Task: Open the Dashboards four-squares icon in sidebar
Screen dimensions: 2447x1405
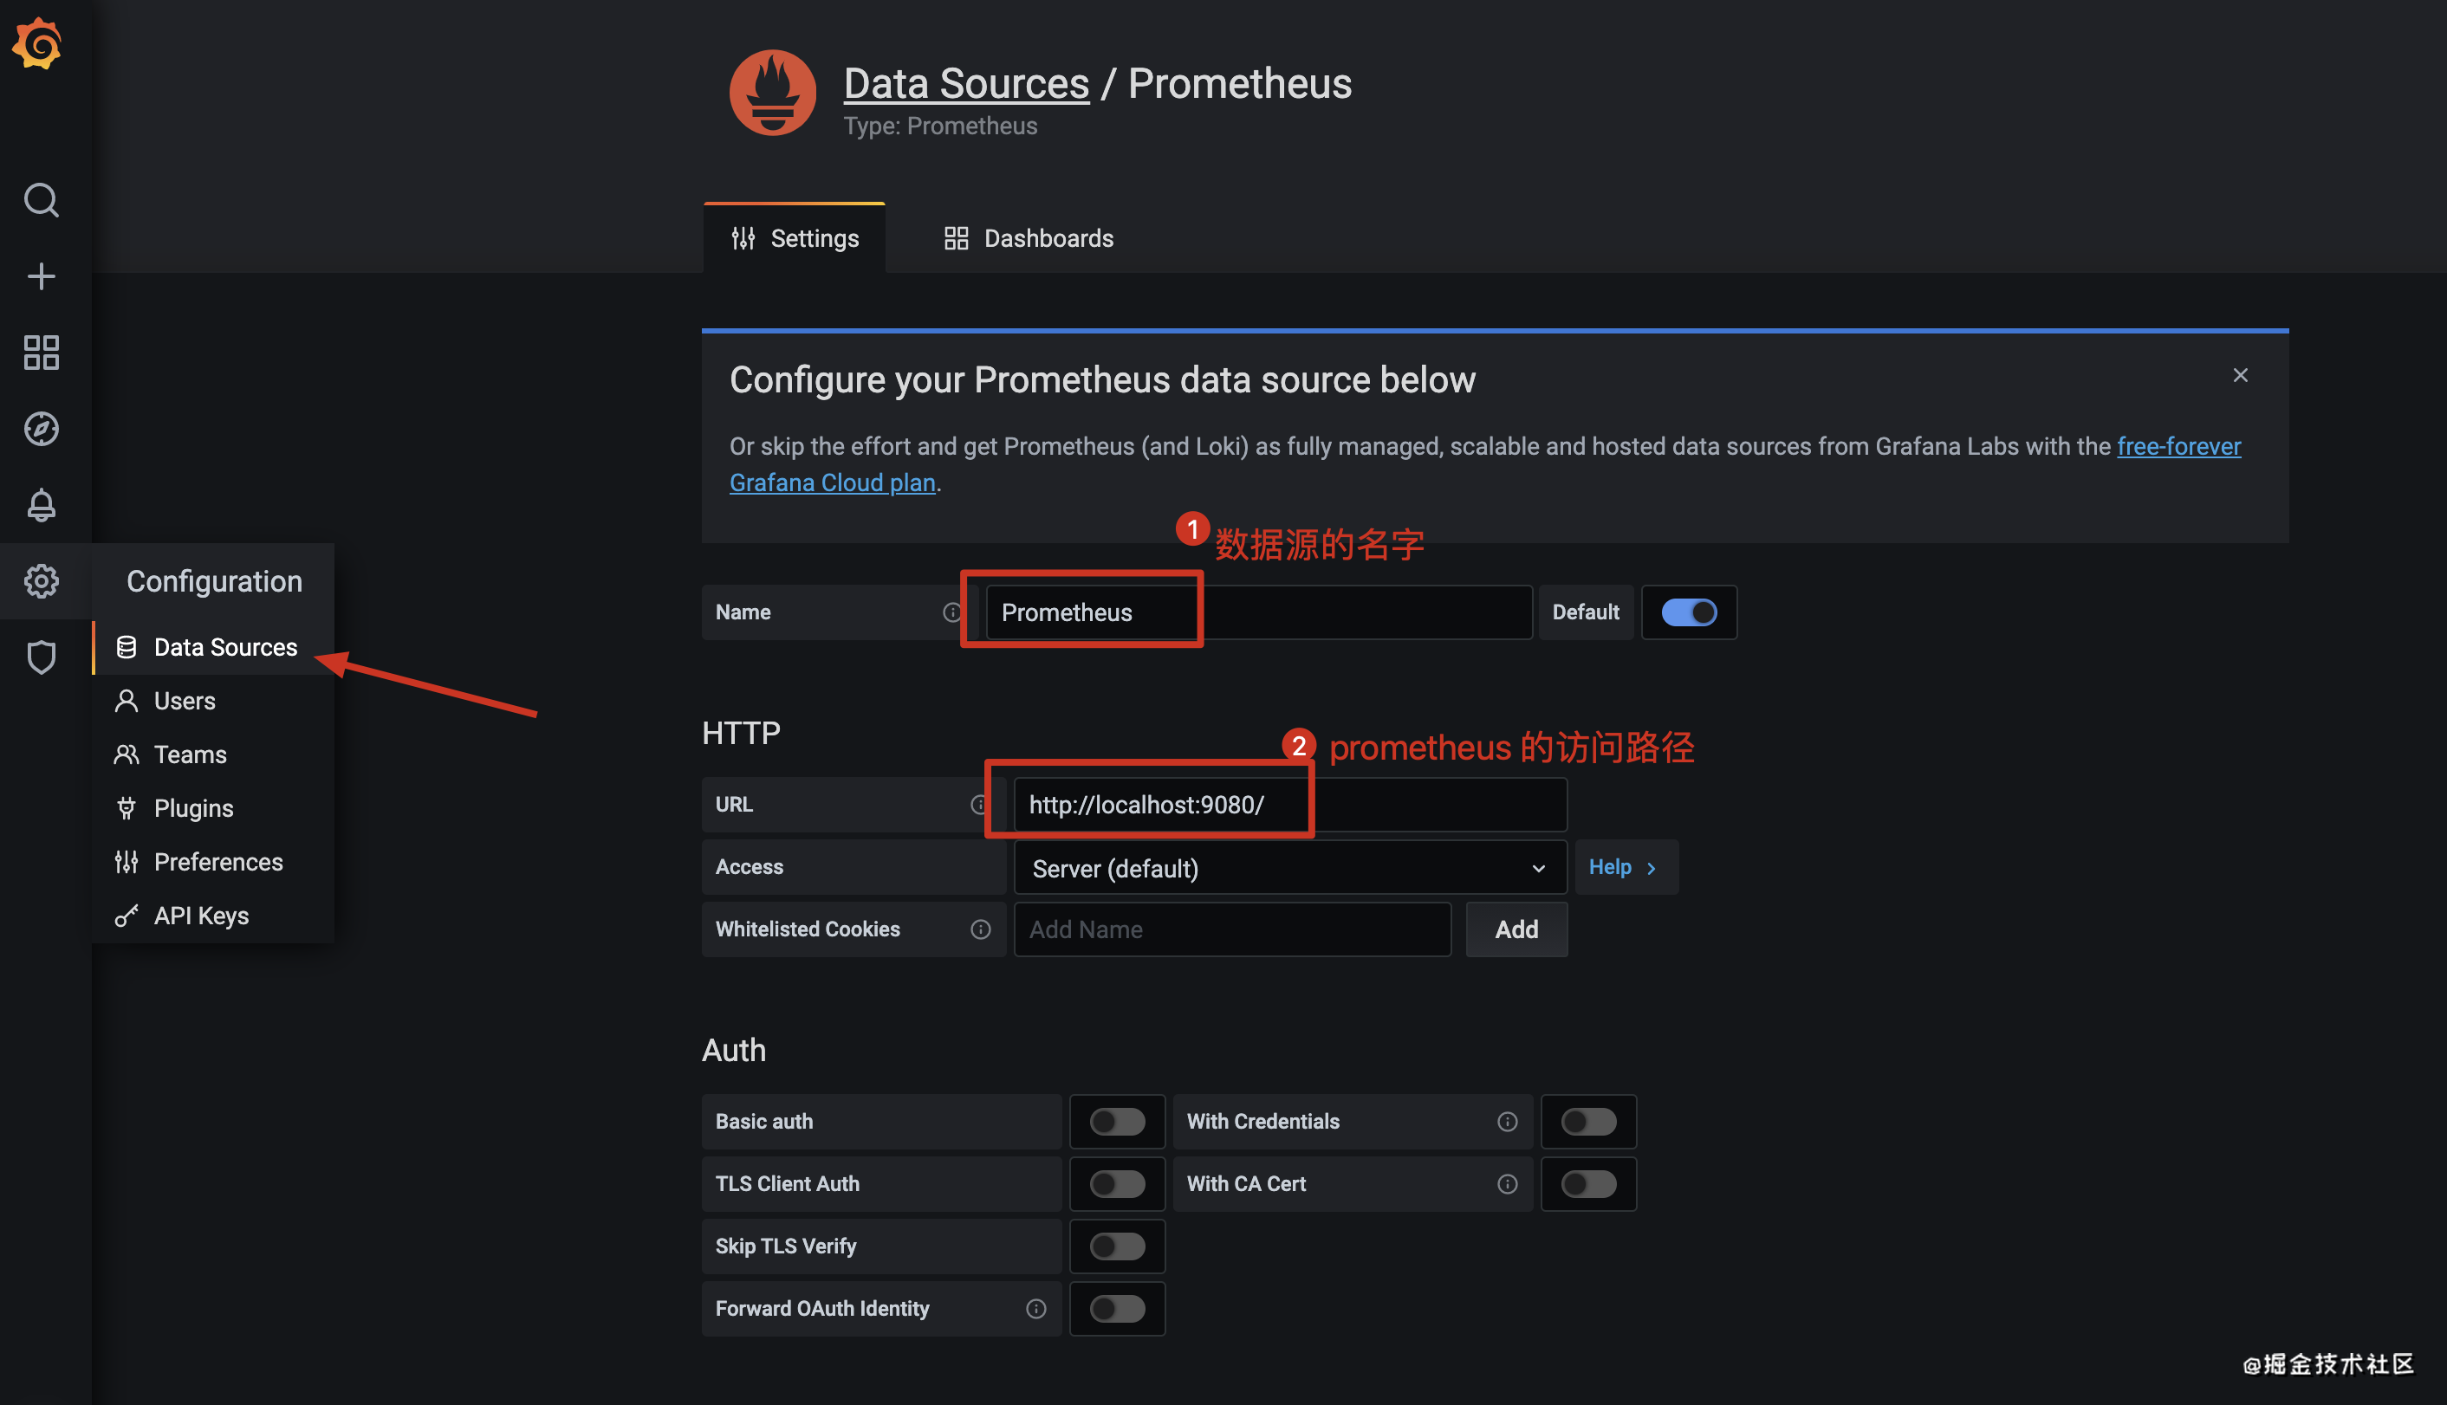Action: [x=41, y=353]
